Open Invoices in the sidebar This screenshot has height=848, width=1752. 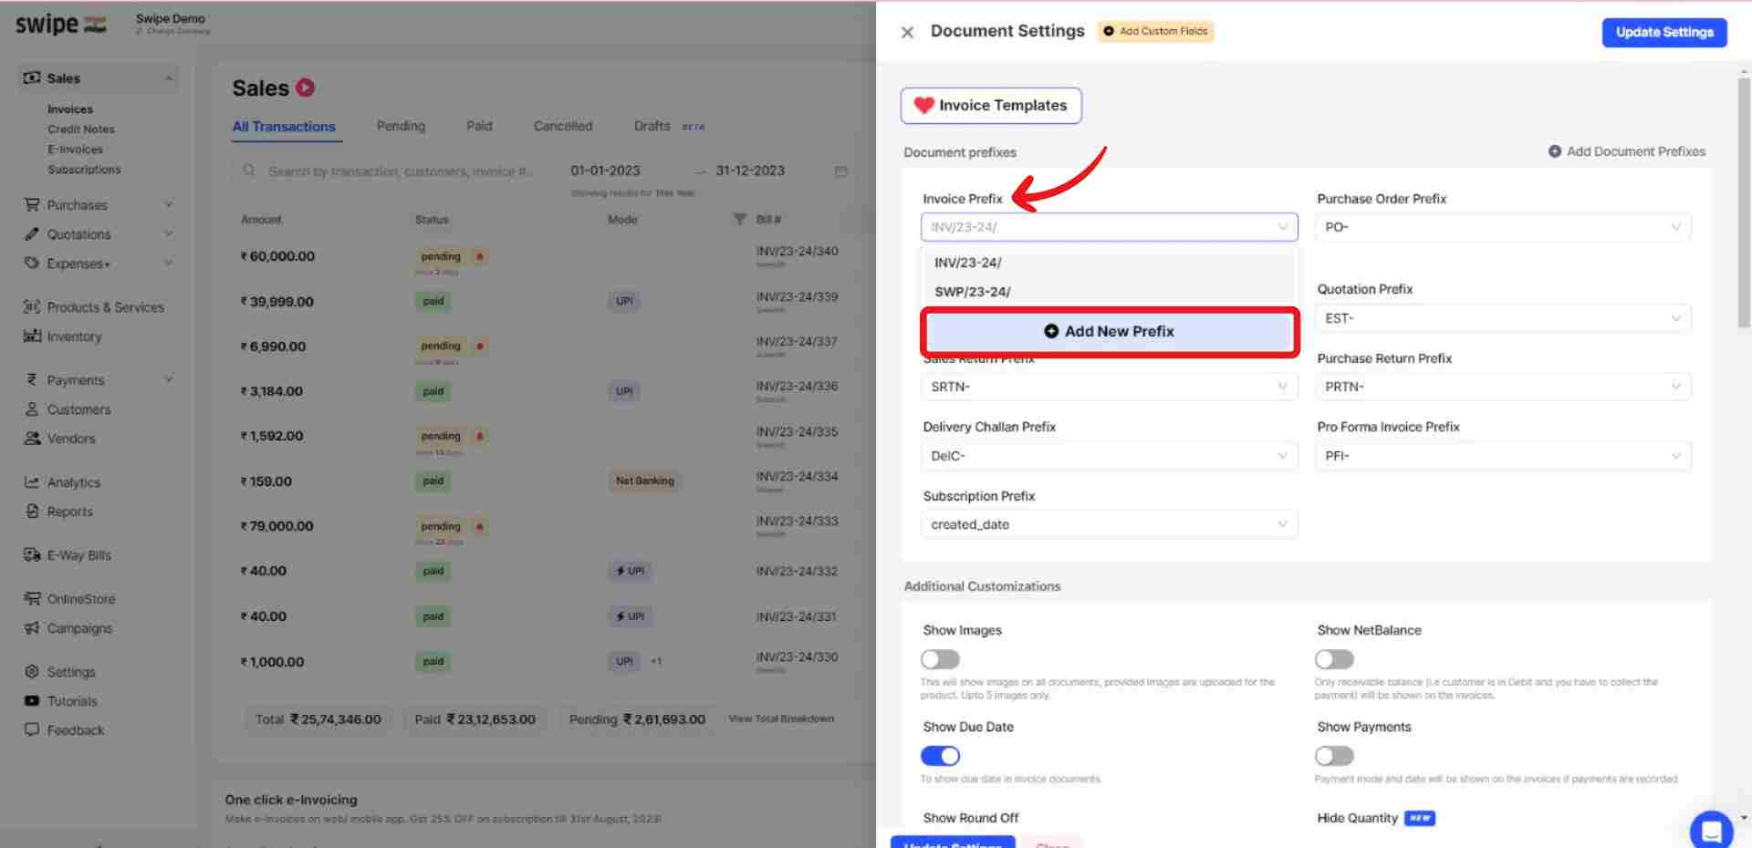tap(70, 109)
